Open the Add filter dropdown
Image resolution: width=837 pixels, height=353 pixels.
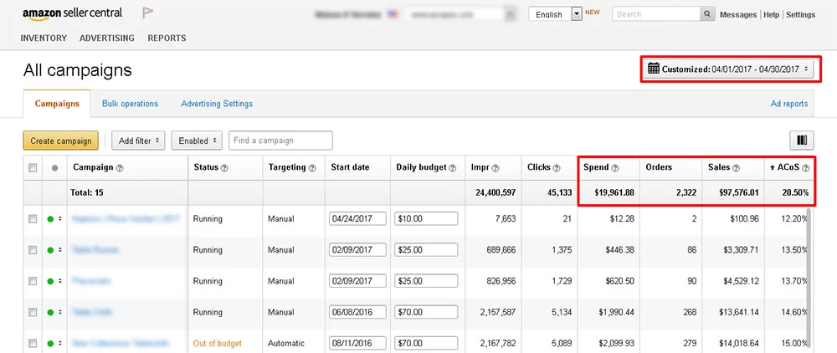pyautogui.click(x=138, y=141)
